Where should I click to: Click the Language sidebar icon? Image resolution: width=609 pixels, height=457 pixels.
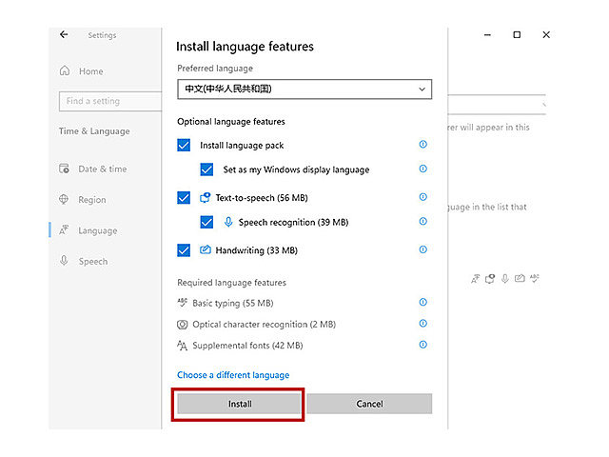[x=64, y=230]
